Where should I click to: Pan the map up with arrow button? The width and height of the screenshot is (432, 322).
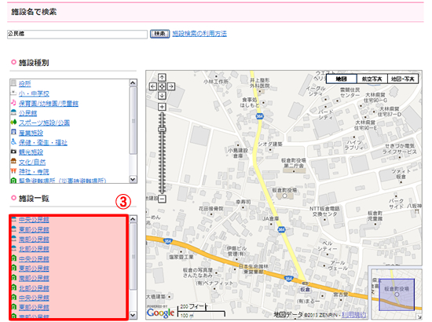point(162,78)
